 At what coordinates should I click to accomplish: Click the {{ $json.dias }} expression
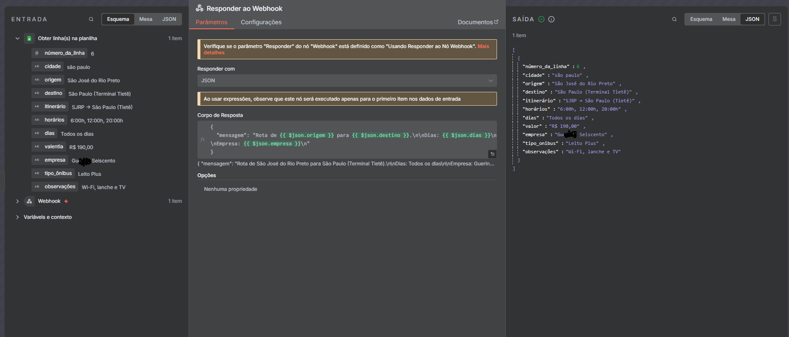pyautogui.click(x=466, y=135)
